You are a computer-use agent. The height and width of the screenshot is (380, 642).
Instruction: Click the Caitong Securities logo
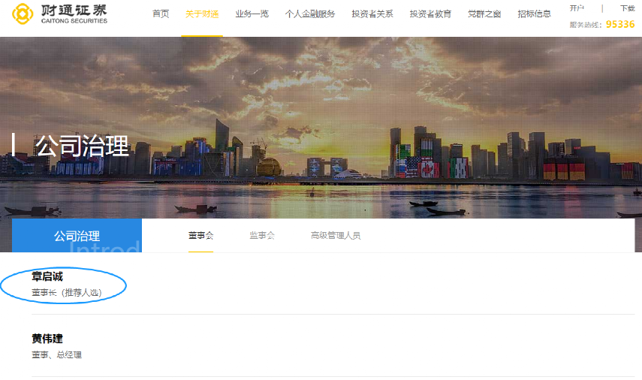coord(60,14)
